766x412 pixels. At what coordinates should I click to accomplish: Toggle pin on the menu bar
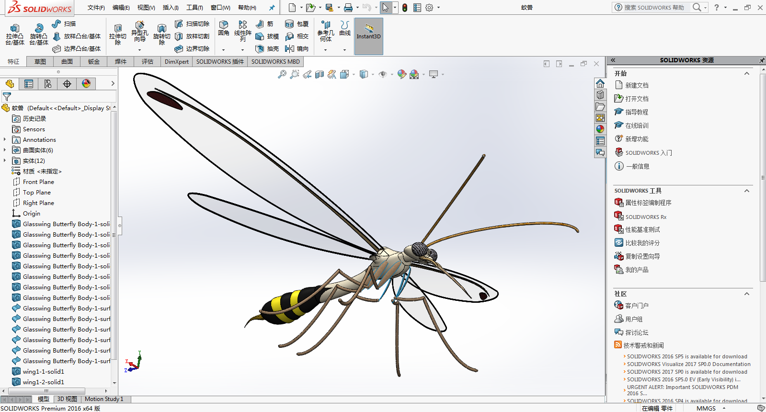coord(272,8)
